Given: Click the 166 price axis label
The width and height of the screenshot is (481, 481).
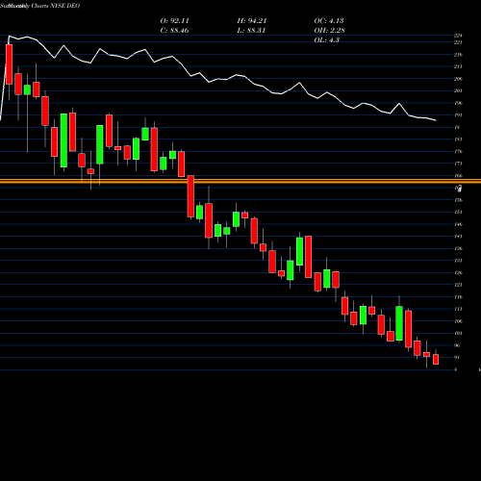Looking at the screenshot, I should [x=458, y=176].
